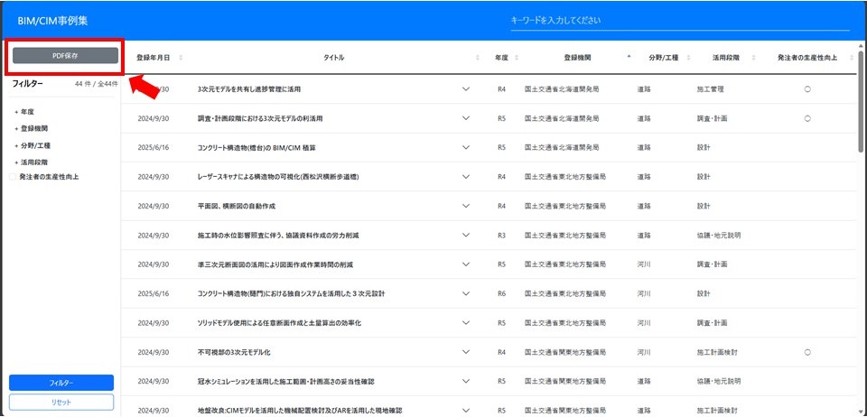The image size is (867, 417).
Task: Click the blue sort arrow for 登録機関
Action: (629, 57)
